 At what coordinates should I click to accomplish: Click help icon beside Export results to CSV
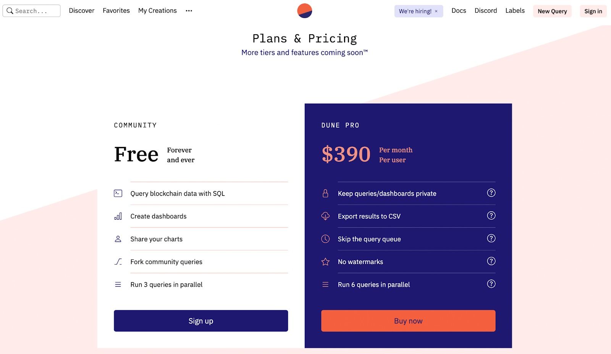click(491, 216)
